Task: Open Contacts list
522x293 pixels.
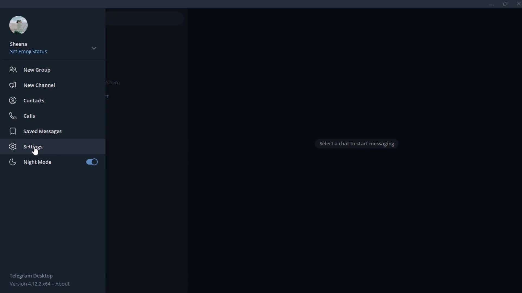Action: [34, 100]
